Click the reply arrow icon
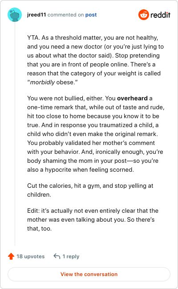Viewport: 178px width, 289px height. click(57, 256)
